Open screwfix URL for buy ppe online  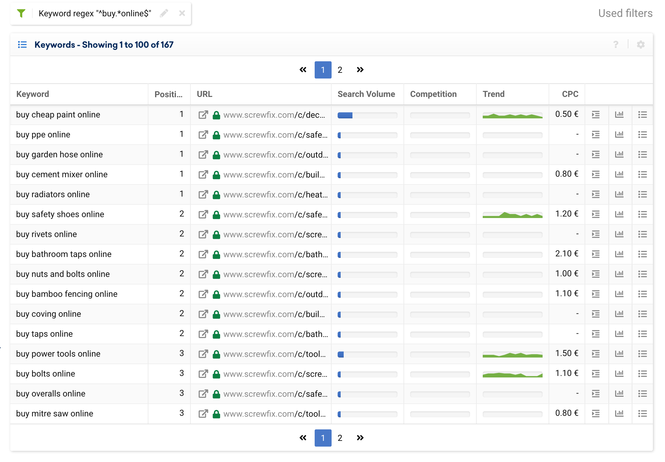tap(275, 135)
